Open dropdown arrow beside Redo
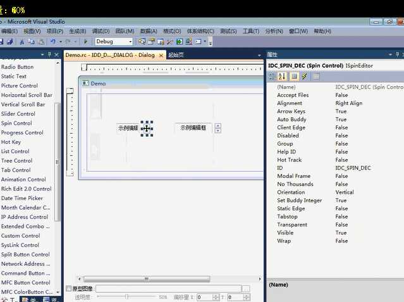This screenshot has width=404, height=302. (x=75, y=42)
